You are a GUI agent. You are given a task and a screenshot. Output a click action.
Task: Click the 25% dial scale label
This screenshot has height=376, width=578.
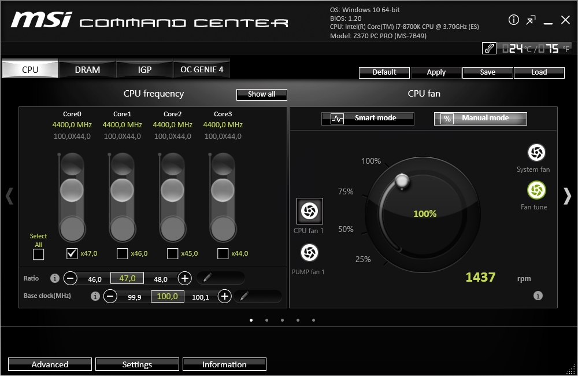tap(363, 259)
